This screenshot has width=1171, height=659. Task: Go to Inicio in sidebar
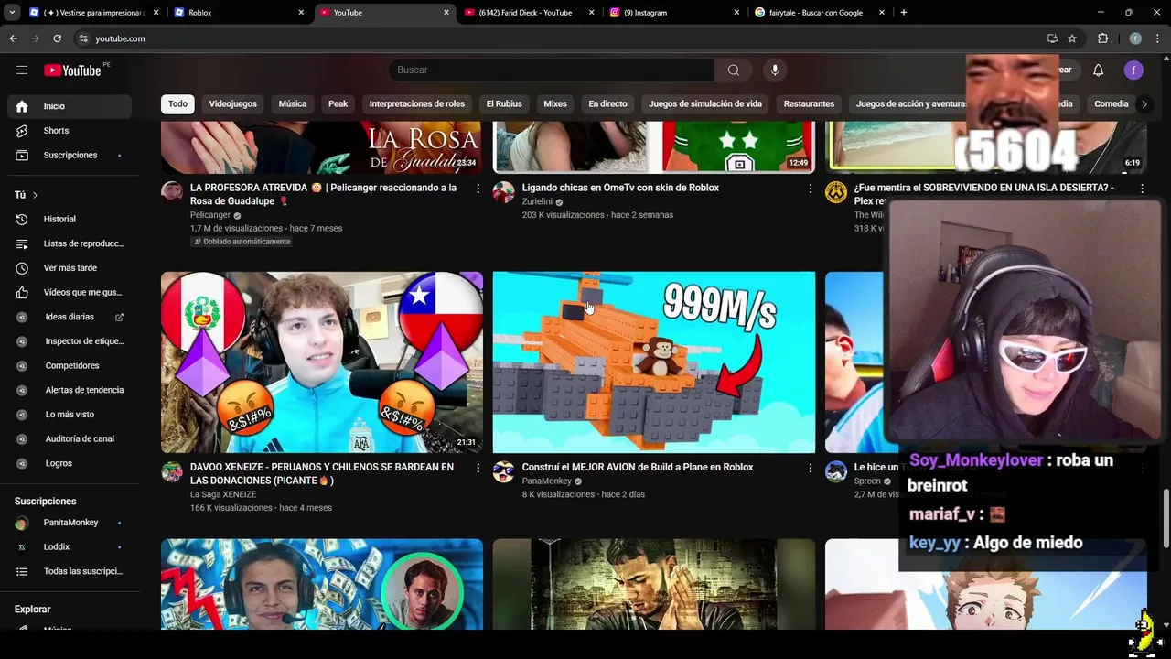pyautogui.click(x=70, y=106)
